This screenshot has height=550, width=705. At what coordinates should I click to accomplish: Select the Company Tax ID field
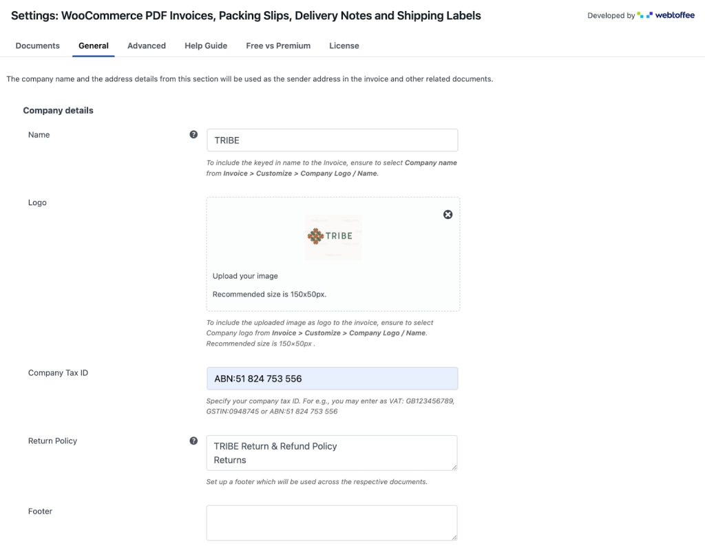click(x=333, y=378)
